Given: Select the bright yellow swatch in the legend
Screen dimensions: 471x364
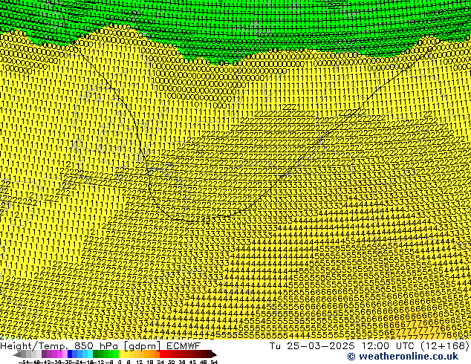Looking at the screenshot, I should 122,354.
